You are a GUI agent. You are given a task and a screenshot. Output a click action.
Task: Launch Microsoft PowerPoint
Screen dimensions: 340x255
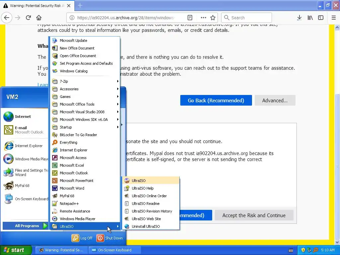pyautogui.click(x=85, y=180)
